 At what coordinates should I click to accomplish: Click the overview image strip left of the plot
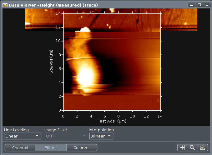[44, 19]
